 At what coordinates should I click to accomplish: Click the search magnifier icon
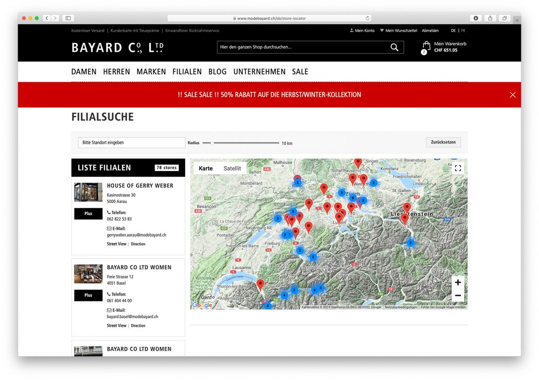[x=394, y=47]
